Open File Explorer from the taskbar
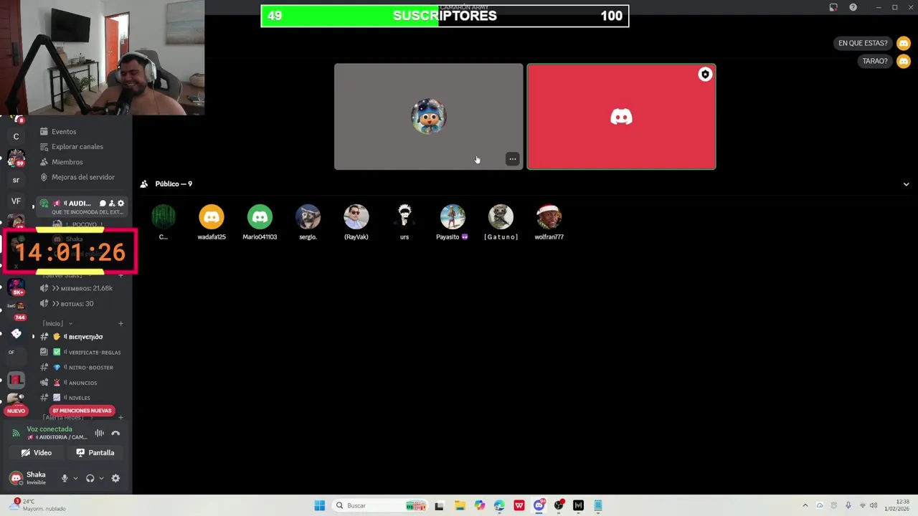 point(460,505)
